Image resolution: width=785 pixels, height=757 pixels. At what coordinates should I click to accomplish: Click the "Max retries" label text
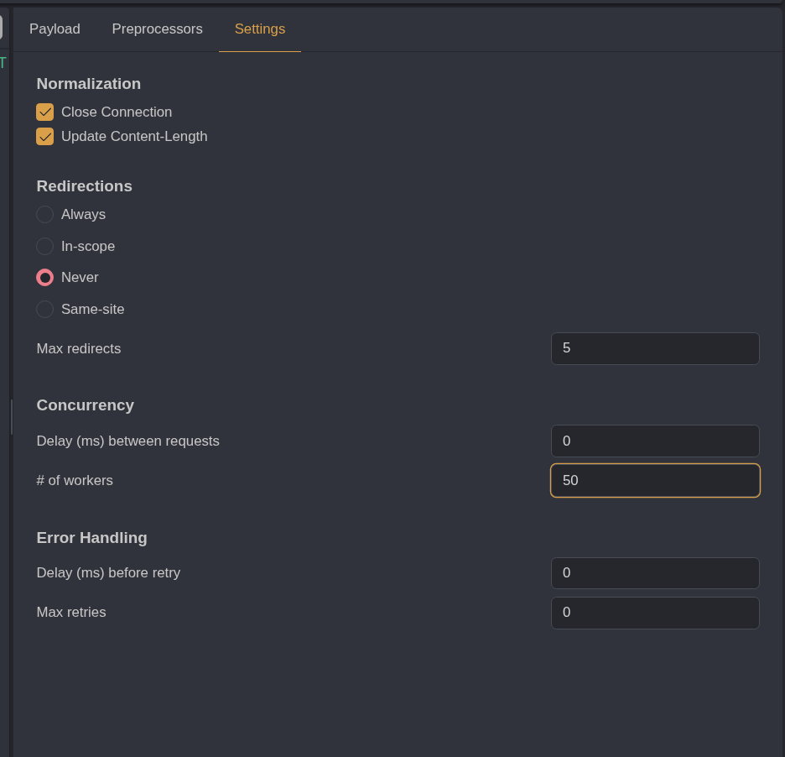coord(71,613)
